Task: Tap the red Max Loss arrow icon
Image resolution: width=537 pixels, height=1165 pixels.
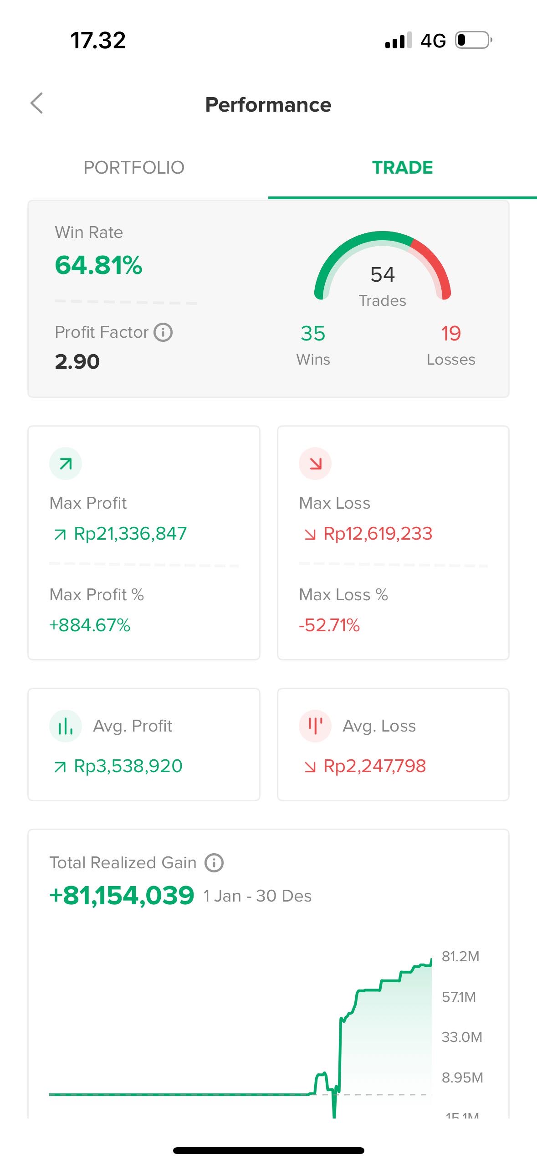Action: pyautogui.click(x=315, y=464)
